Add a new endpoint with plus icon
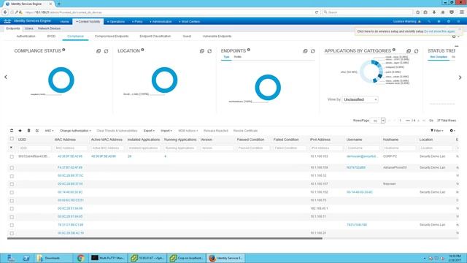 [20, 131]
